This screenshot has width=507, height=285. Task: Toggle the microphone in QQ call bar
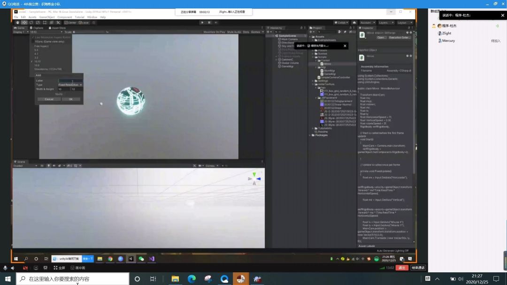point(5,268)
